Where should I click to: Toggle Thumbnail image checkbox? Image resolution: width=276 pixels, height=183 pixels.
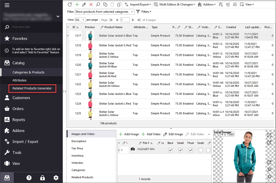click(x=191, y=150)
